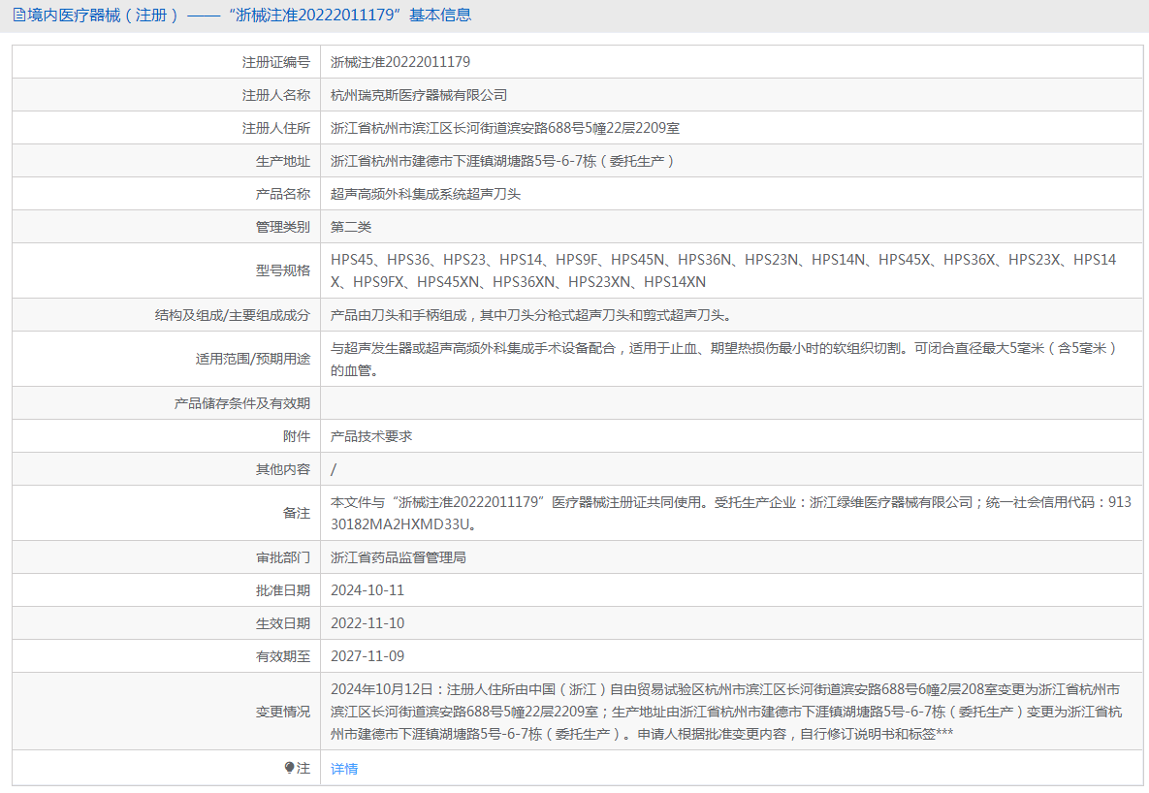Click the 有效期至 label
Screen dimensions: 1149x793
(283, 656)
